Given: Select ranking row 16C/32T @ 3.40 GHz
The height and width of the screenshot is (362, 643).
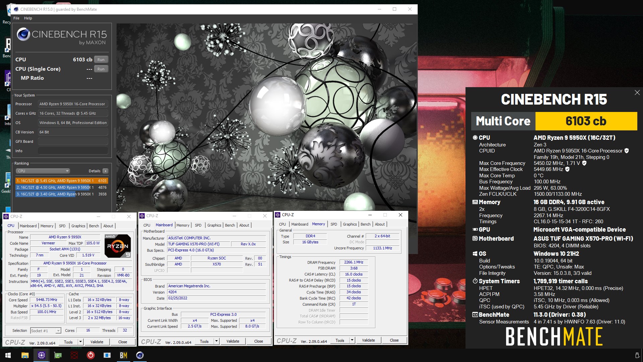Looking at the screenshot, I should coord(62,194).
